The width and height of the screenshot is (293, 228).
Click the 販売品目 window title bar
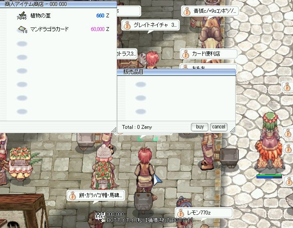[x=176, y=72]
